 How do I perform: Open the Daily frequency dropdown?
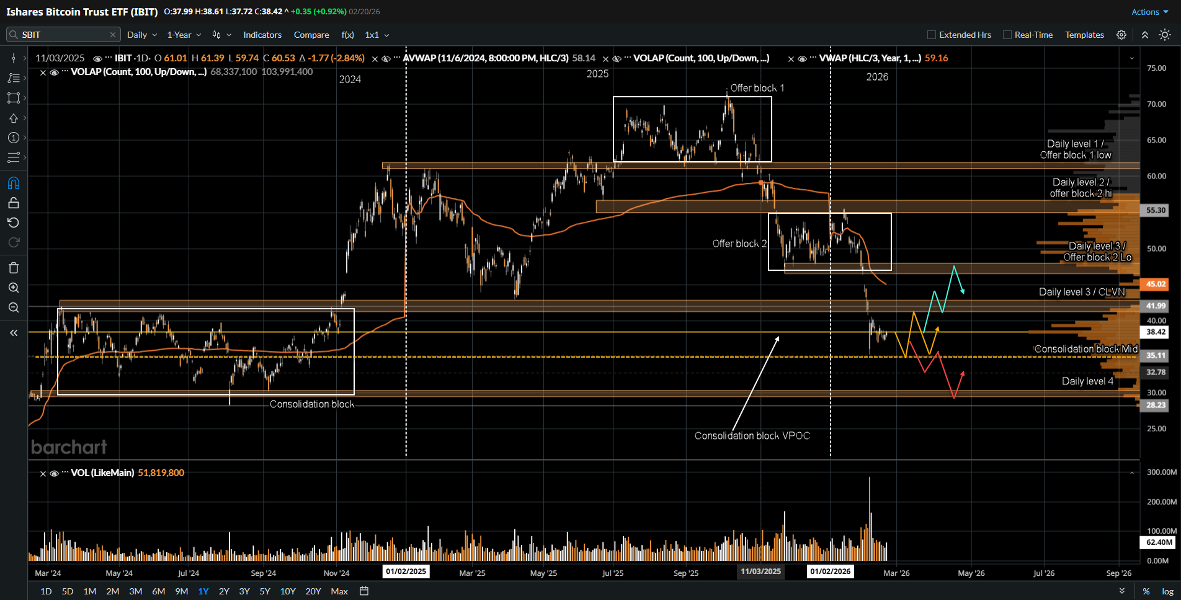[142, 35]
